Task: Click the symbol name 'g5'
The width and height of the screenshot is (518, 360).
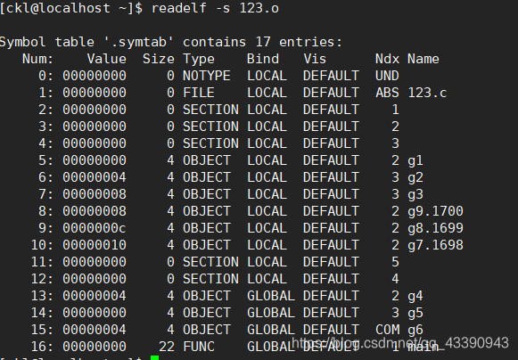Action: [x=415, y=313]
